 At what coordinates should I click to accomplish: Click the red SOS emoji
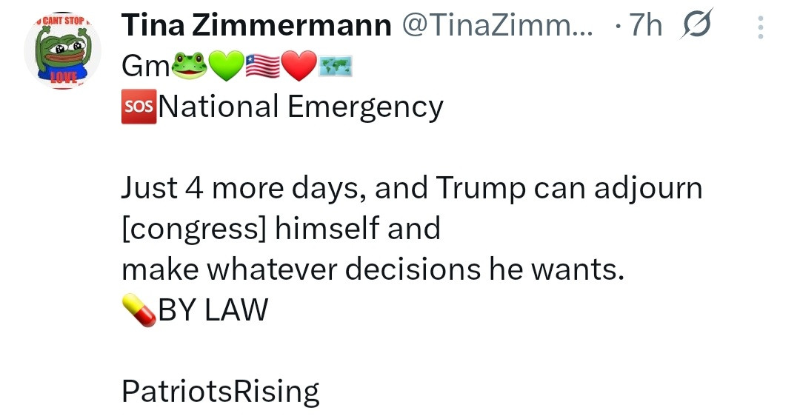138,107
